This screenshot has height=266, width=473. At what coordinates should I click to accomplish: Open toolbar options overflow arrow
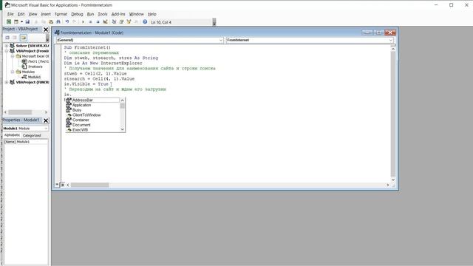pos(214,22)
